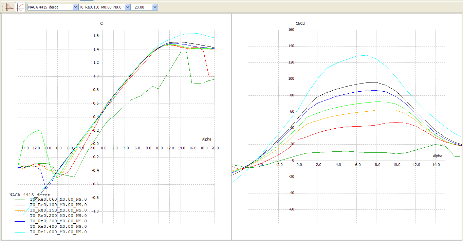Click the cyan curve peak in Cl/Cd graph
463x241 pixels.
pos(365,55)
